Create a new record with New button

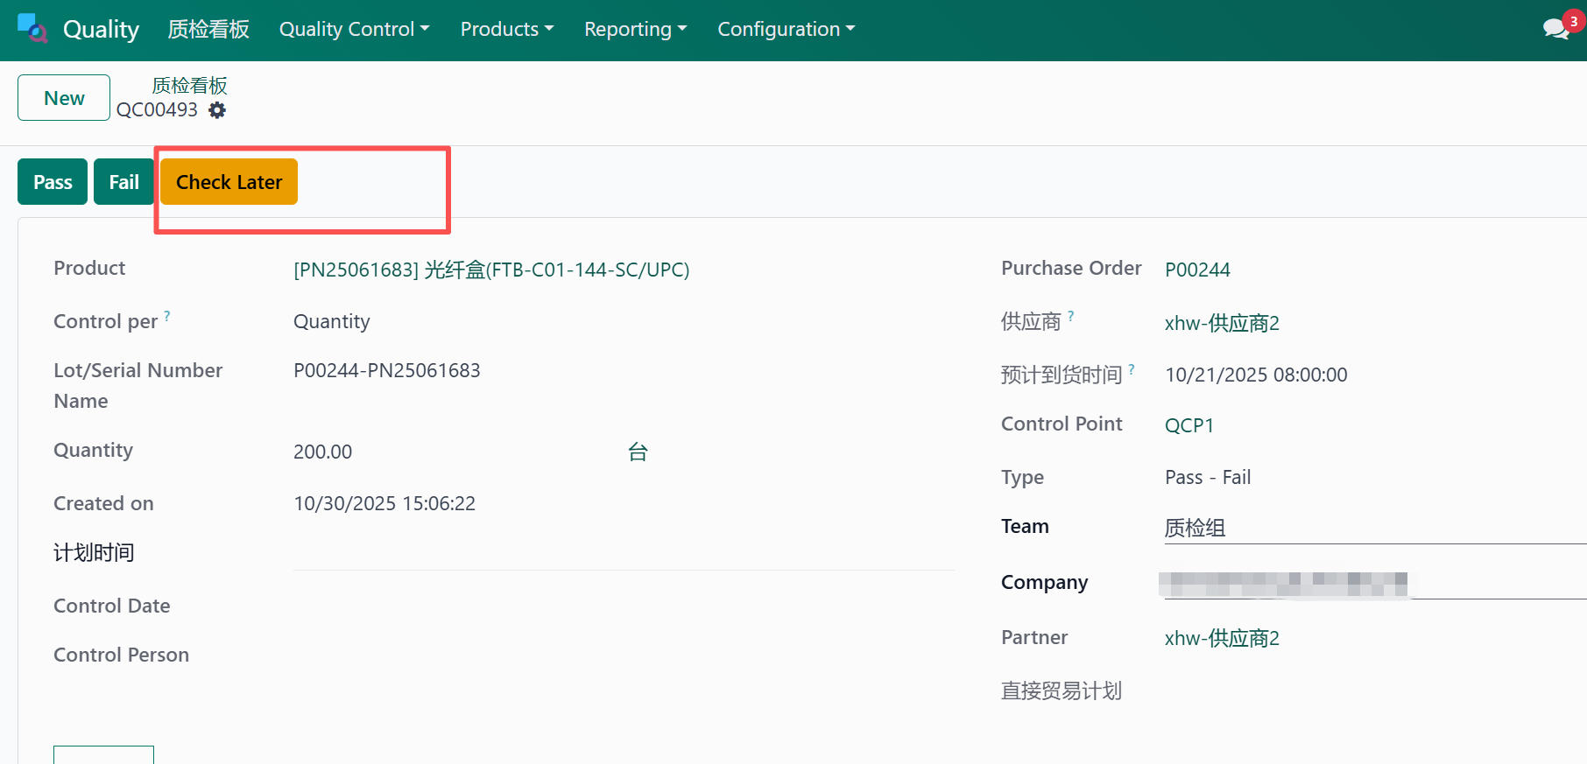[64, 98]
